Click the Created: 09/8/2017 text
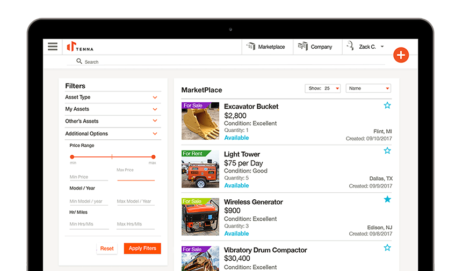Image resolution: width=462 pixels, height=271 pixels. (x=371, y=234)
